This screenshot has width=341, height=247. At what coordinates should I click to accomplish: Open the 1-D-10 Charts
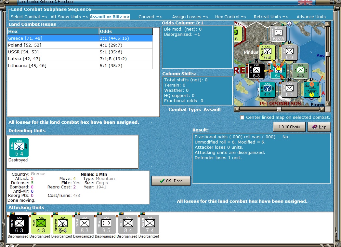pos(289,127)
